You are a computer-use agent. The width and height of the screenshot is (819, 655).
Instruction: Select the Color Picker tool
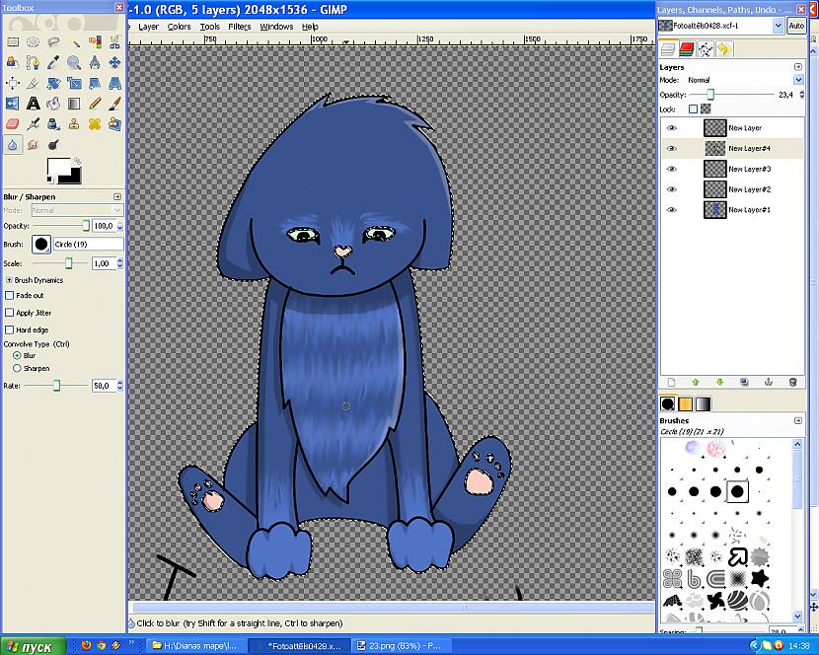(x=53, y=63)
